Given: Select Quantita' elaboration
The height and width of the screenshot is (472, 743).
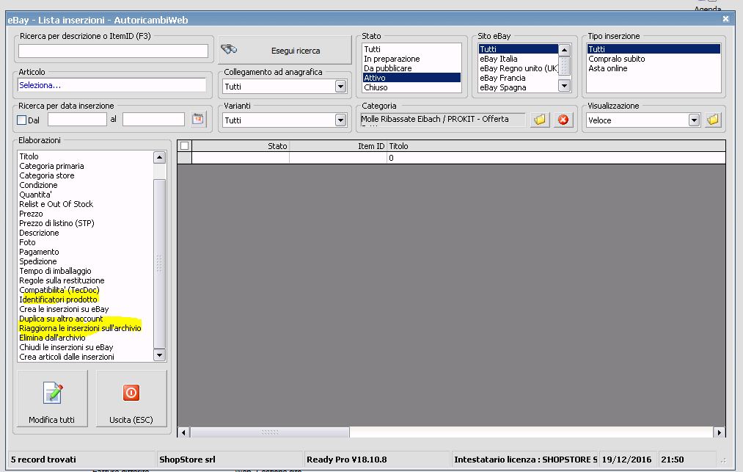Looking at the screenshot, I should 85,195.
